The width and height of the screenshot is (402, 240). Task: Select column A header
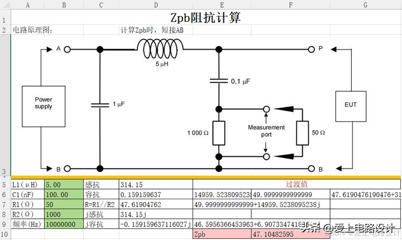point(27,4)
